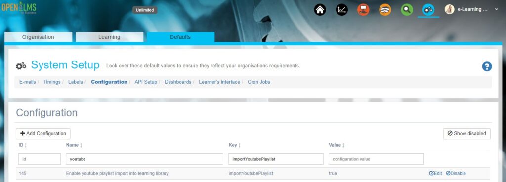Image resolution: width=506 pixels, height=182 pixels.
Task: Expand the e-Learning user menu arrow
Action: click(496, 9)
